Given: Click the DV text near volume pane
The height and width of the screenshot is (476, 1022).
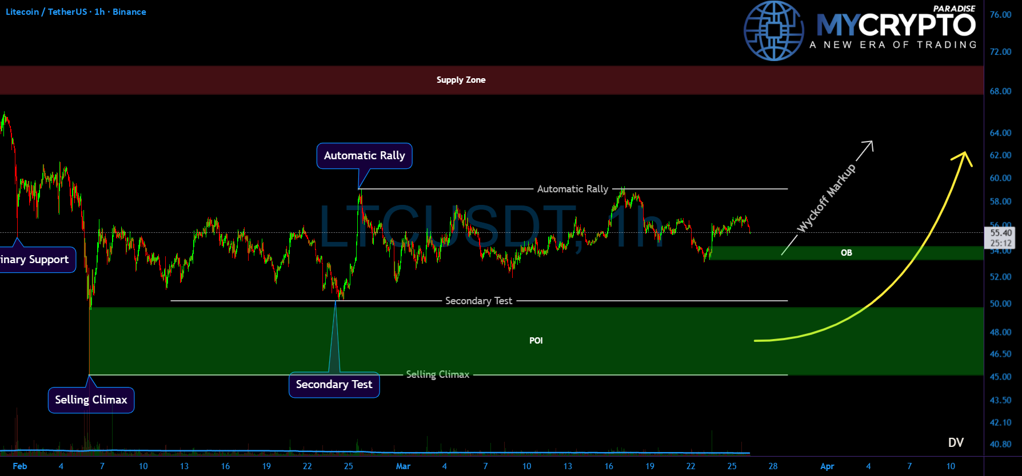Looking at the screenshot, I should (x=956, y=442).
